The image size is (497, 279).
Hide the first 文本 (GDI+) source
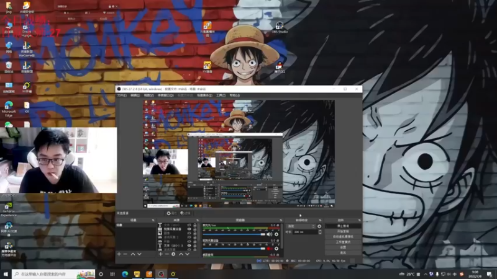click(x=189, y=225)
